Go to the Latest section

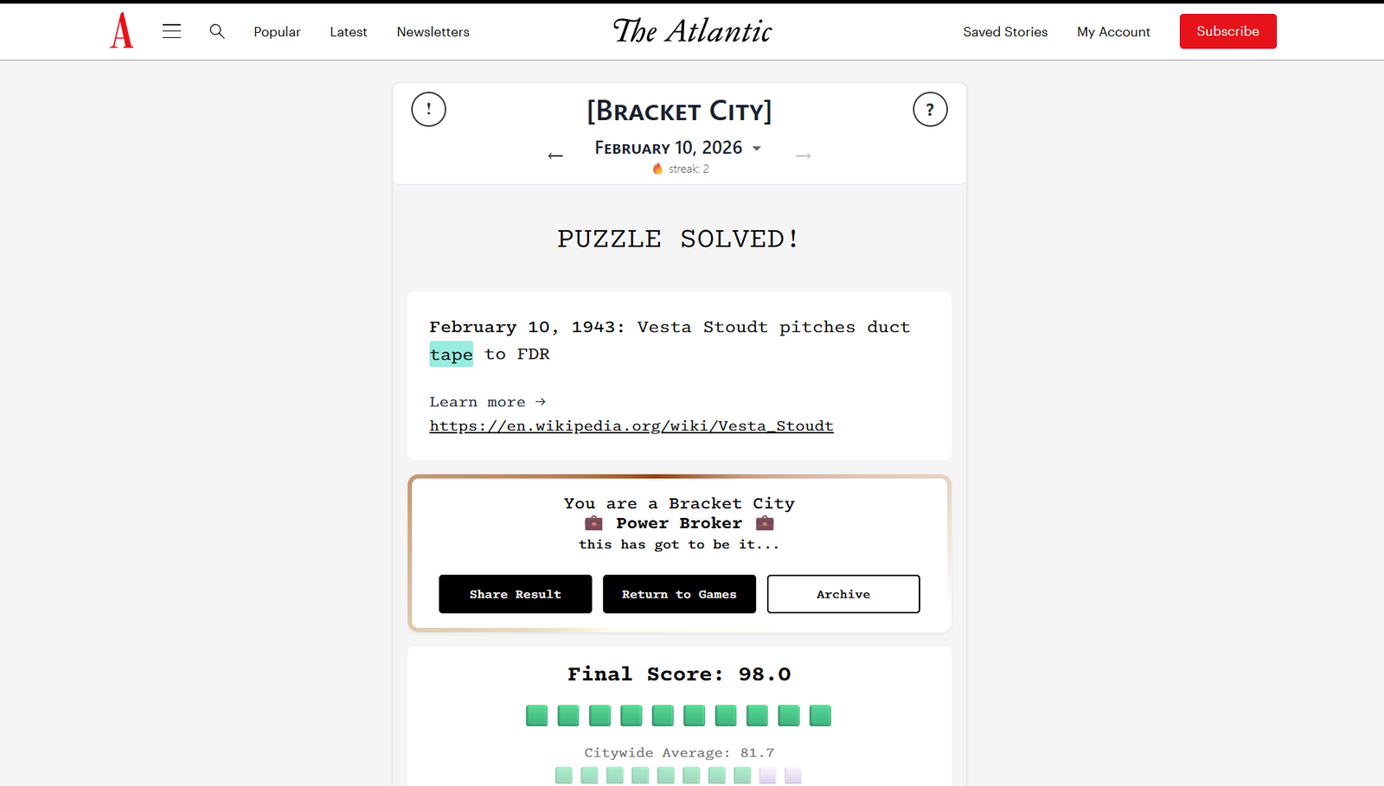click(349, 32)
